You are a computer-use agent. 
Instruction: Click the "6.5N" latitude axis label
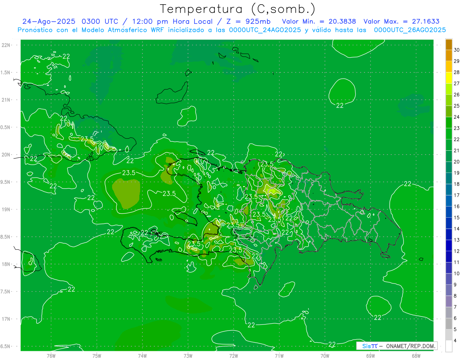(6, 346)
